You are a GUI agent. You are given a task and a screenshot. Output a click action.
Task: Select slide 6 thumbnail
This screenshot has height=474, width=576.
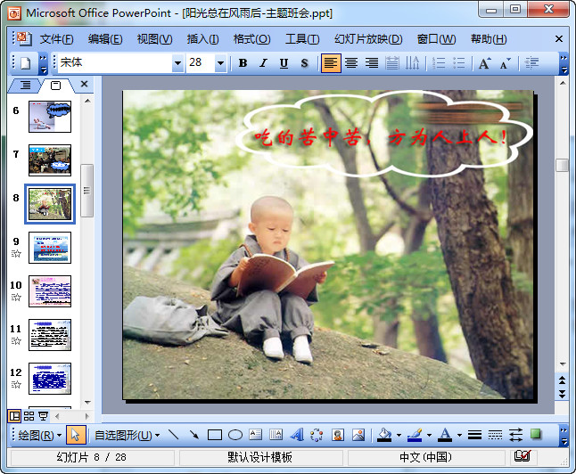(x=50, y=117)
